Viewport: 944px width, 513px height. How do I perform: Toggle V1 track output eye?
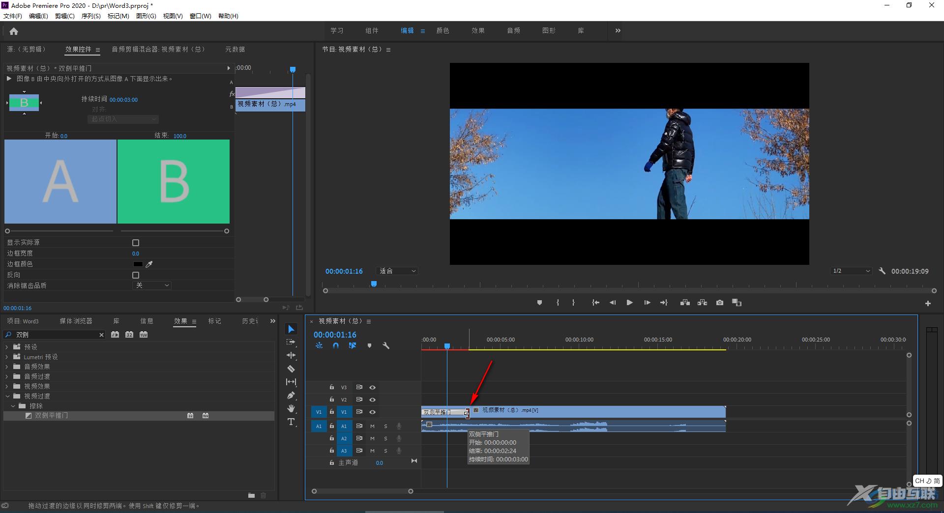point(372,412)
